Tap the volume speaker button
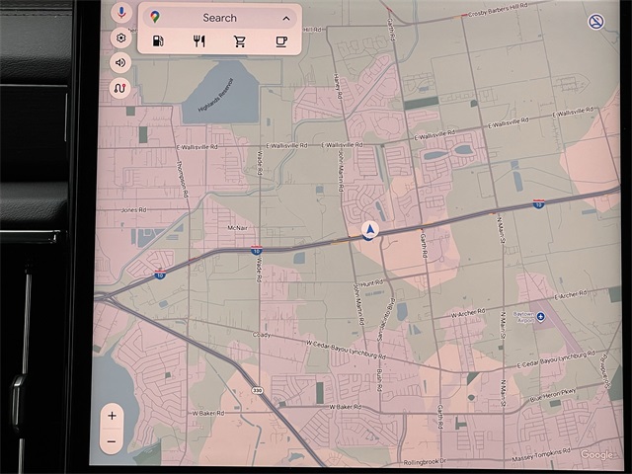632x474 pixels. [120, 63]
